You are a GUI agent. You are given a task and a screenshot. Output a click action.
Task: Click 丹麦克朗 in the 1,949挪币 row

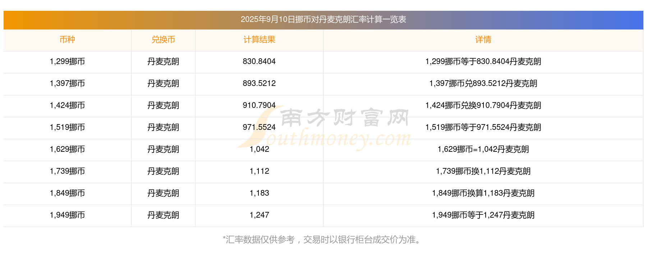pos(163,215)
